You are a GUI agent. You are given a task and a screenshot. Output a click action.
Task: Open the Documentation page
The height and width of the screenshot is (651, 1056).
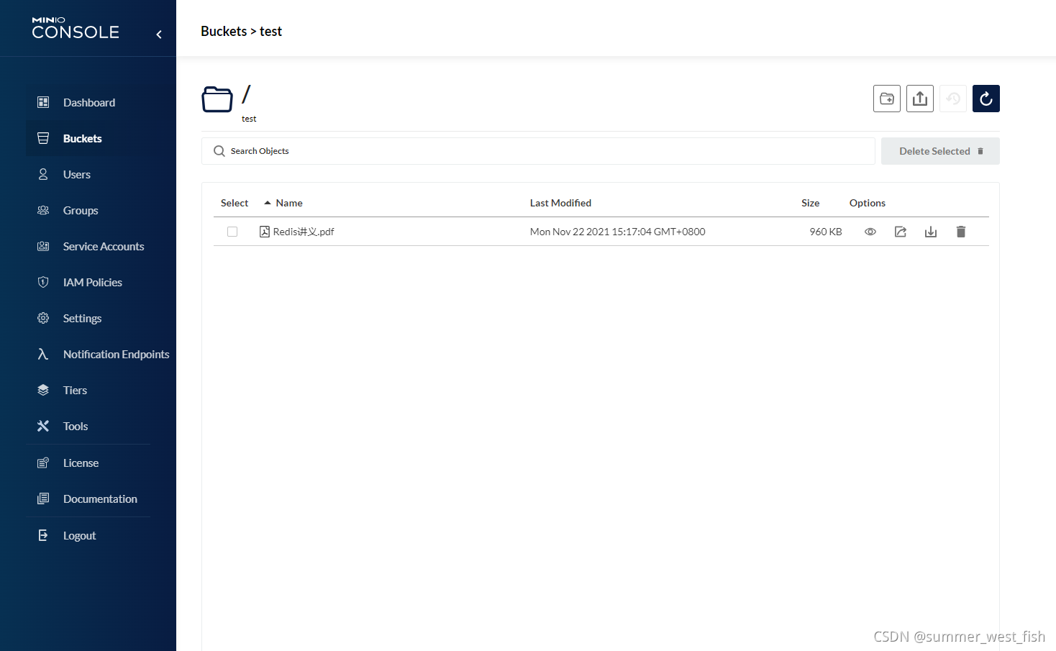pyautogui.click(x=99, y=499)
